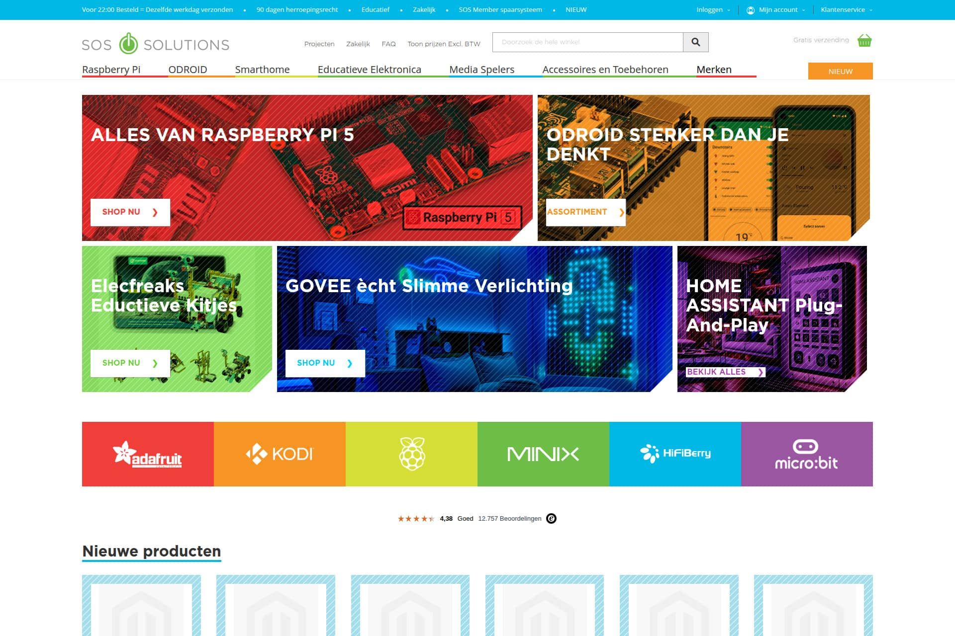Click the Trusted Shops e-badge icon
Viewport: 955px width, 636px height.
click(551, 519)
